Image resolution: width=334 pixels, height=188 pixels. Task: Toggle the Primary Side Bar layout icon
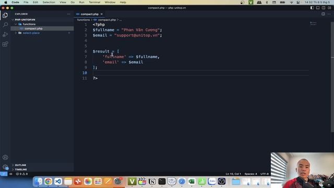point(312,8)
